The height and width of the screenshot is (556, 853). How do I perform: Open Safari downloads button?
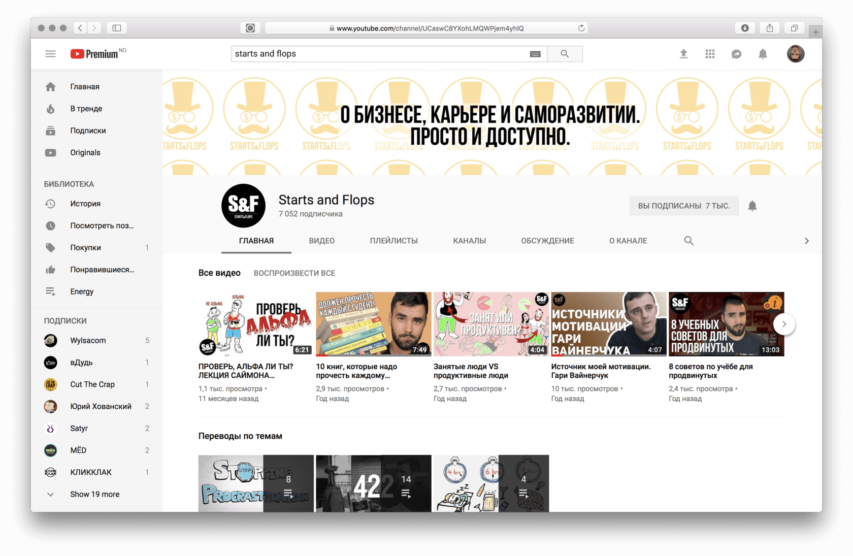(x=745, y=28)
